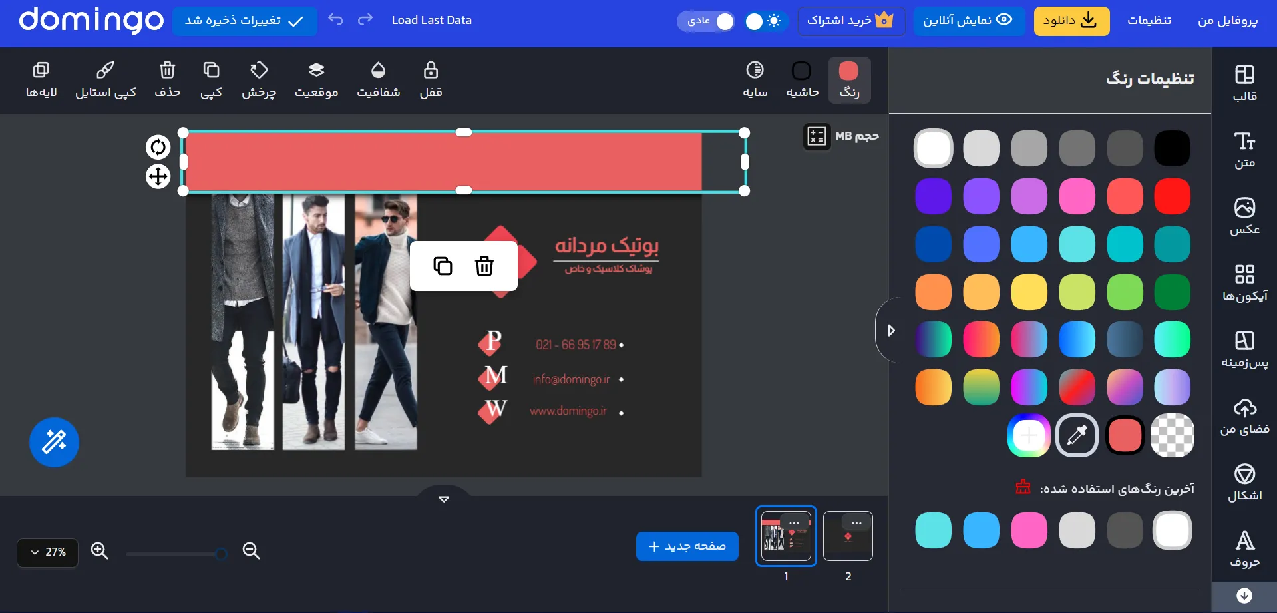Open the My Space (فضای من) sidebar tab
The width and height of the screenshot is (1277, 613).
1244,416
